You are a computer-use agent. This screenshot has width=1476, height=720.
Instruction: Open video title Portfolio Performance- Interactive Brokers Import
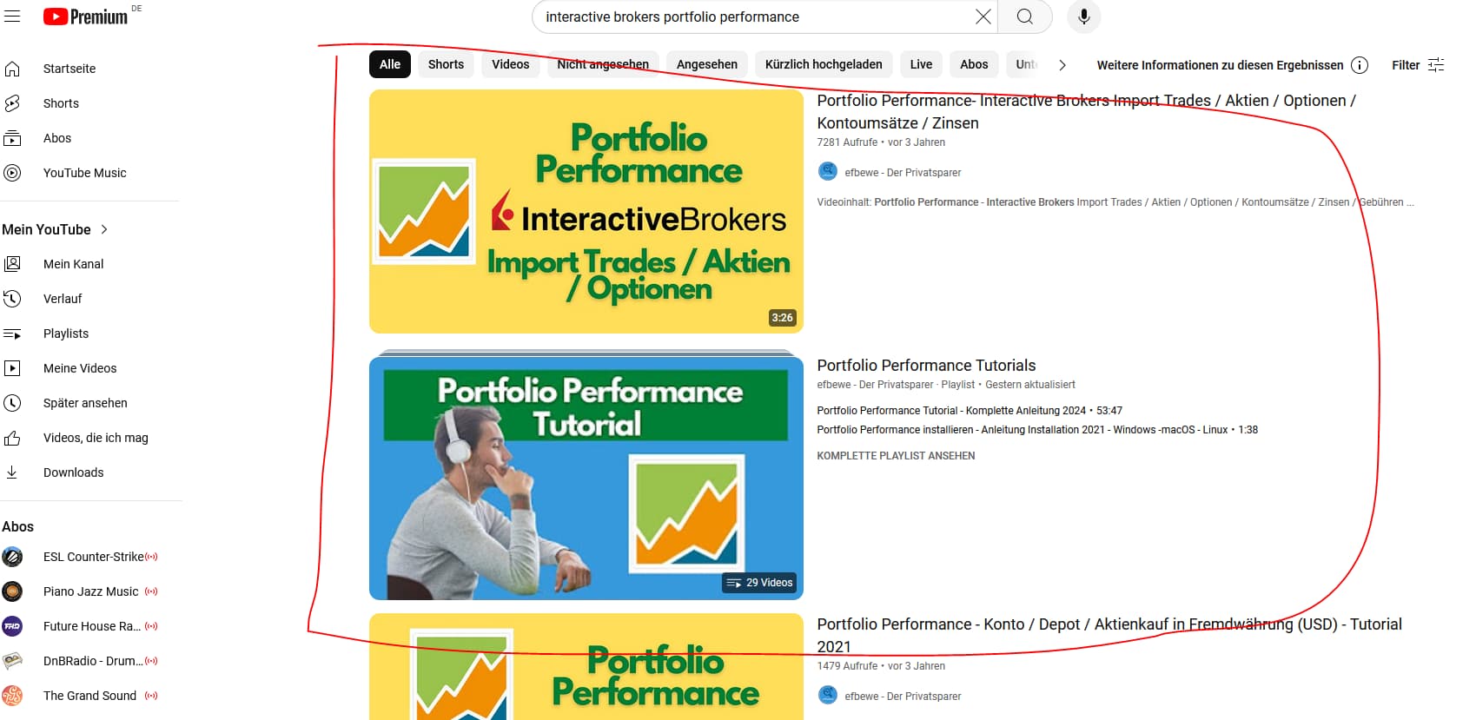tap(1086, 112)
